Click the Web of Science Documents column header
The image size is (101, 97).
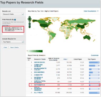pos(54,59)
